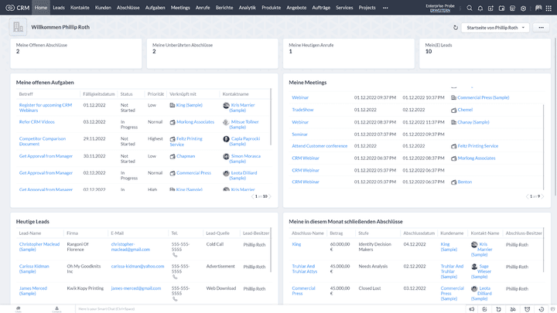
Task: Click the email carissa-kidman@yahoo.com
Action: (x=138, y=266)
